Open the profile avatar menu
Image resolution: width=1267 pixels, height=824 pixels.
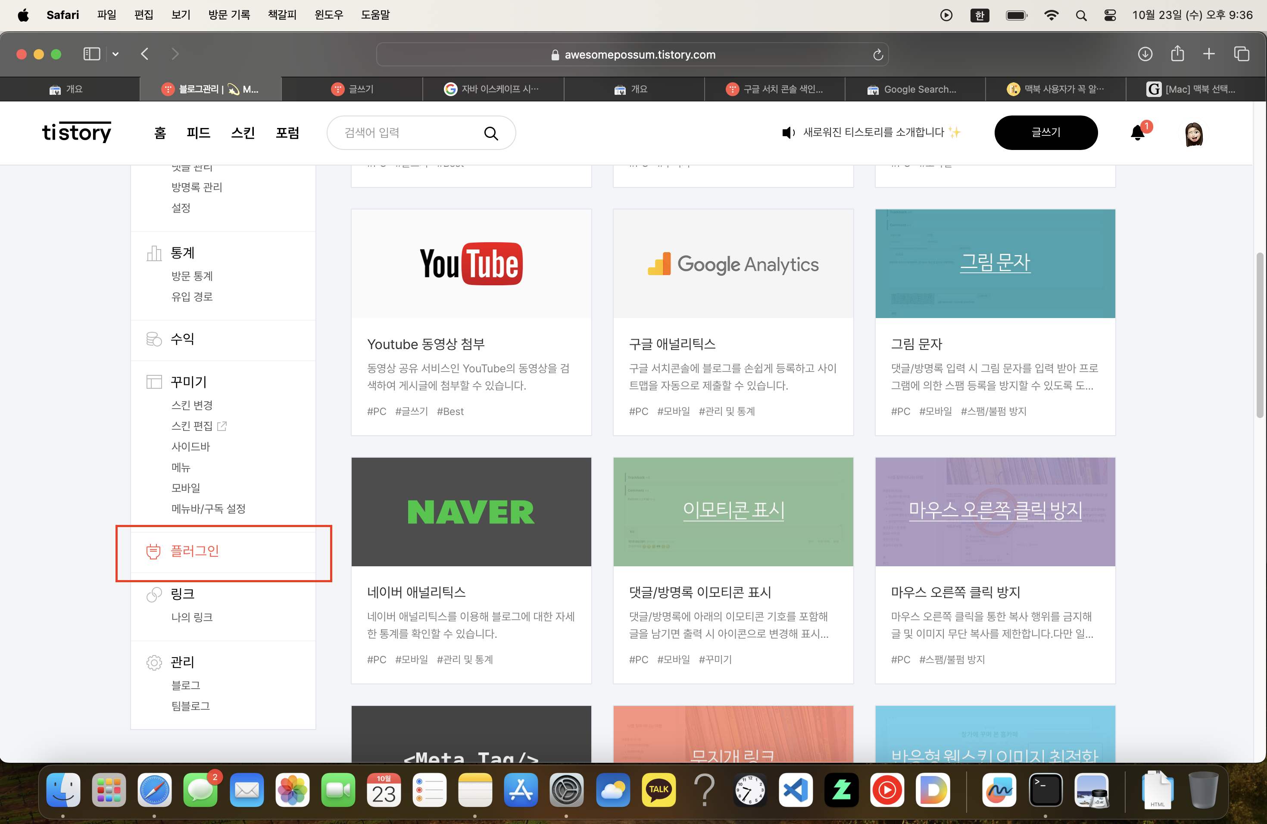(1194, 134)
